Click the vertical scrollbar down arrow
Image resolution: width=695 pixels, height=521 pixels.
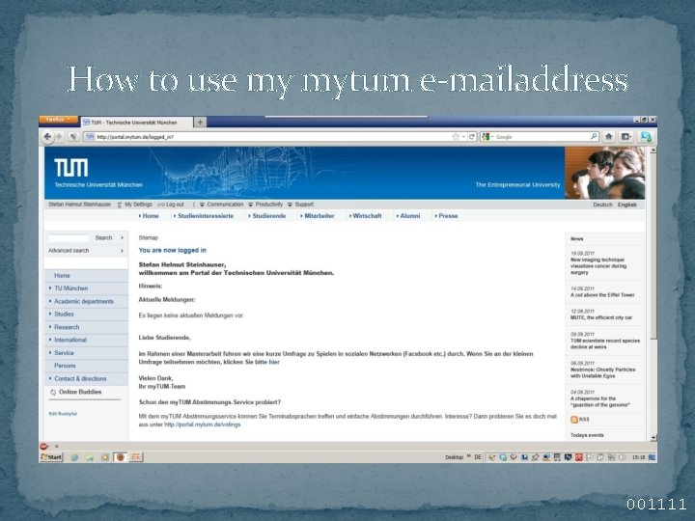pos(653,438)
